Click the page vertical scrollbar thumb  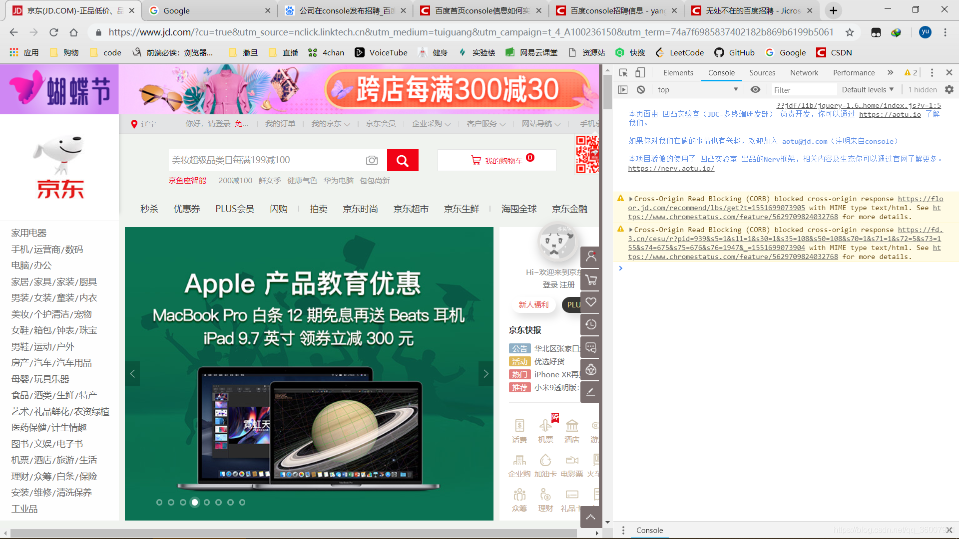pos(607,93)
